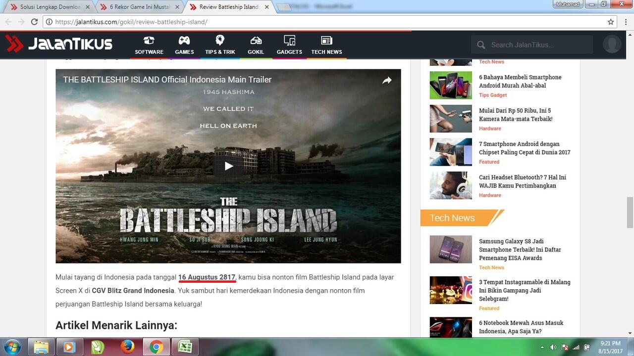Close the Solusi Lengkap Download tab
Screen dimensions: 634x356
[x=88, y=7]
